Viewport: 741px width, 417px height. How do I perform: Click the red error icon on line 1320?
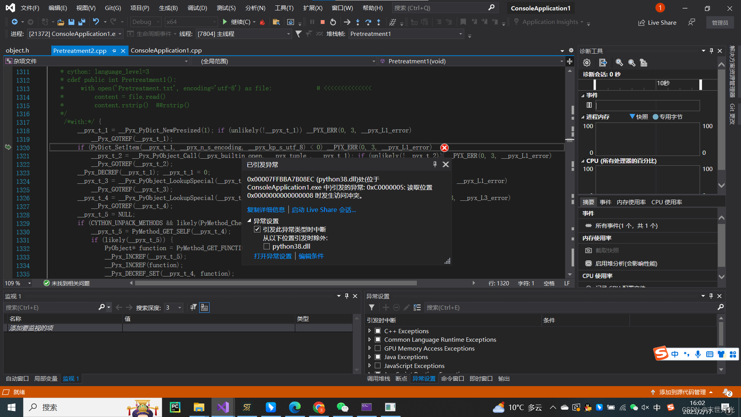point(444,147)
